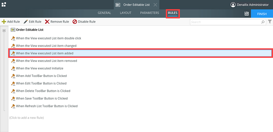Click the Denallix Administrator user avatar
273x132 pixels.
233,5
